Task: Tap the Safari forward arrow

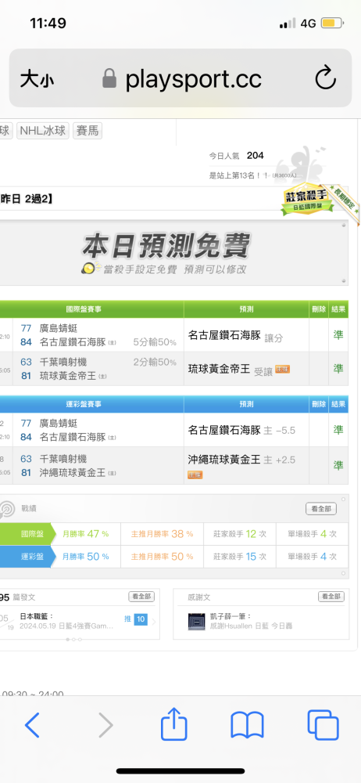Action: tap(105, 724)
